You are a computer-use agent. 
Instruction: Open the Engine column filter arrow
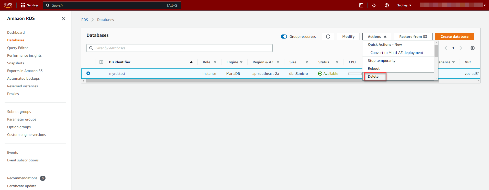241,62
